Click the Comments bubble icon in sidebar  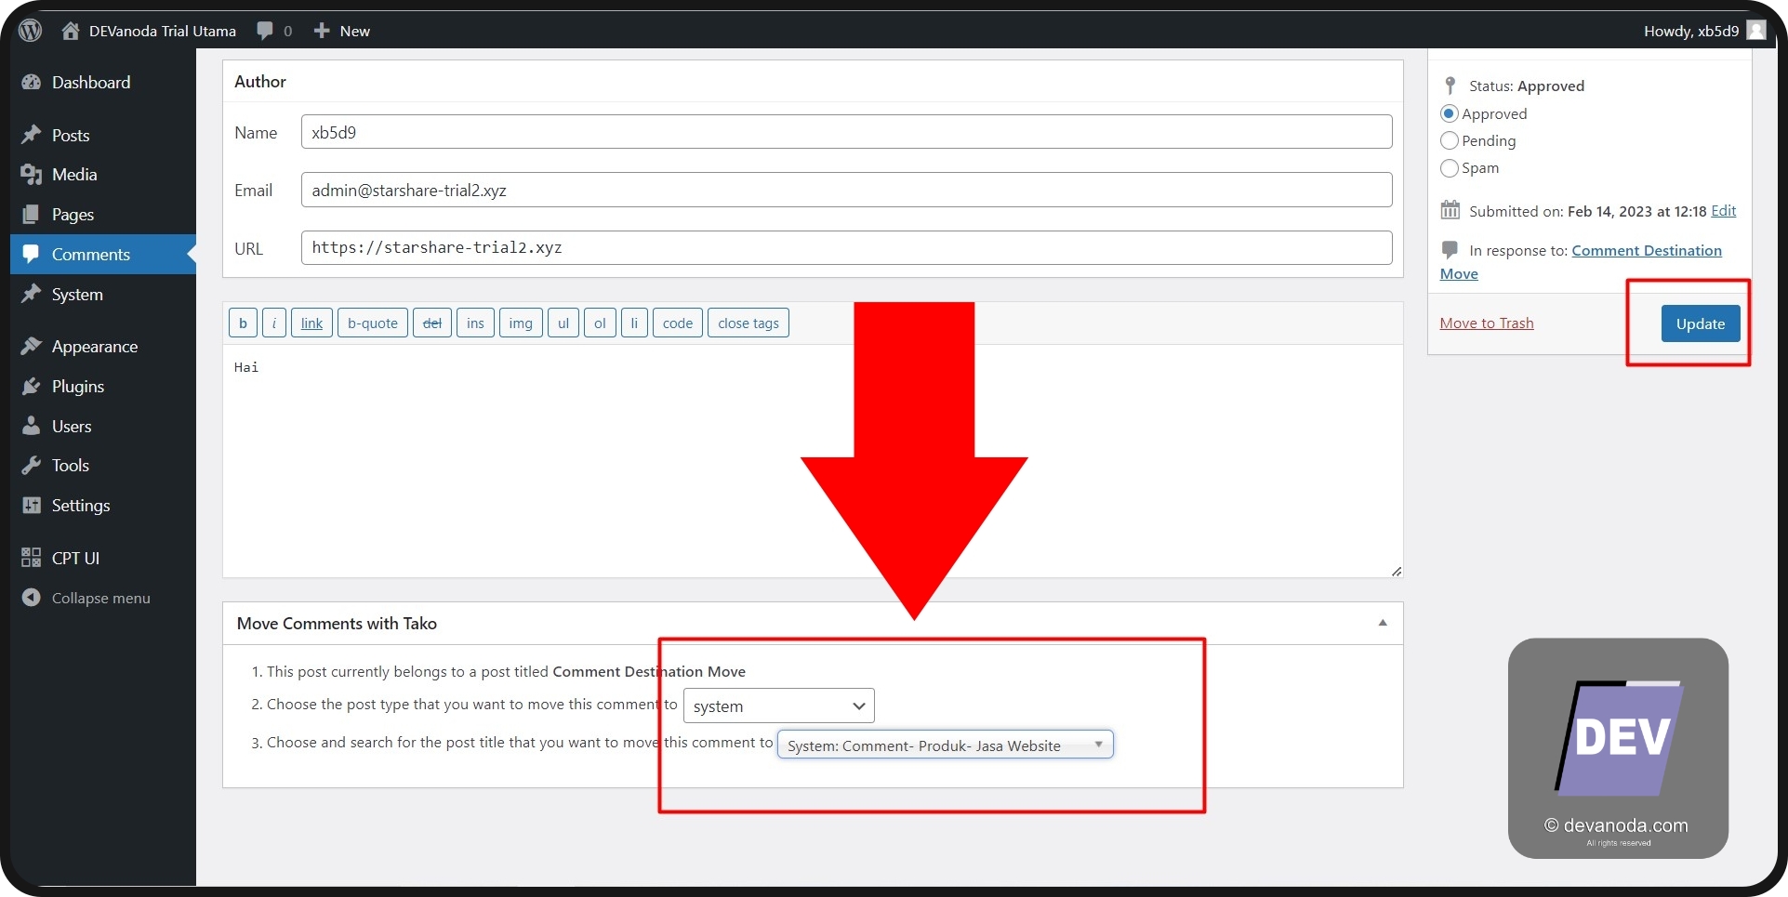click(32, 254)
